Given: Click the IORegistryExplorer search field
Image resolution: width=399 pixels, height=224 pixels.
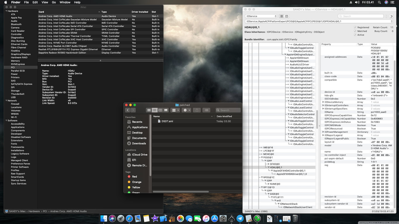Looking at the screenshot, I should (x=361, y=16).
